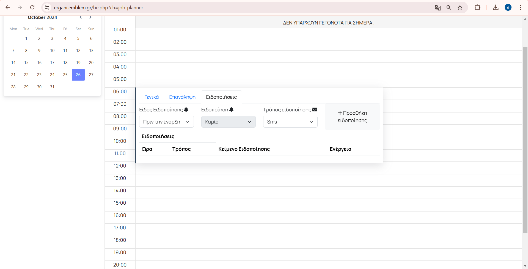Screen dimensions: 528x269
Task: Open browser downloads icon
Action: tap(496, 7)
